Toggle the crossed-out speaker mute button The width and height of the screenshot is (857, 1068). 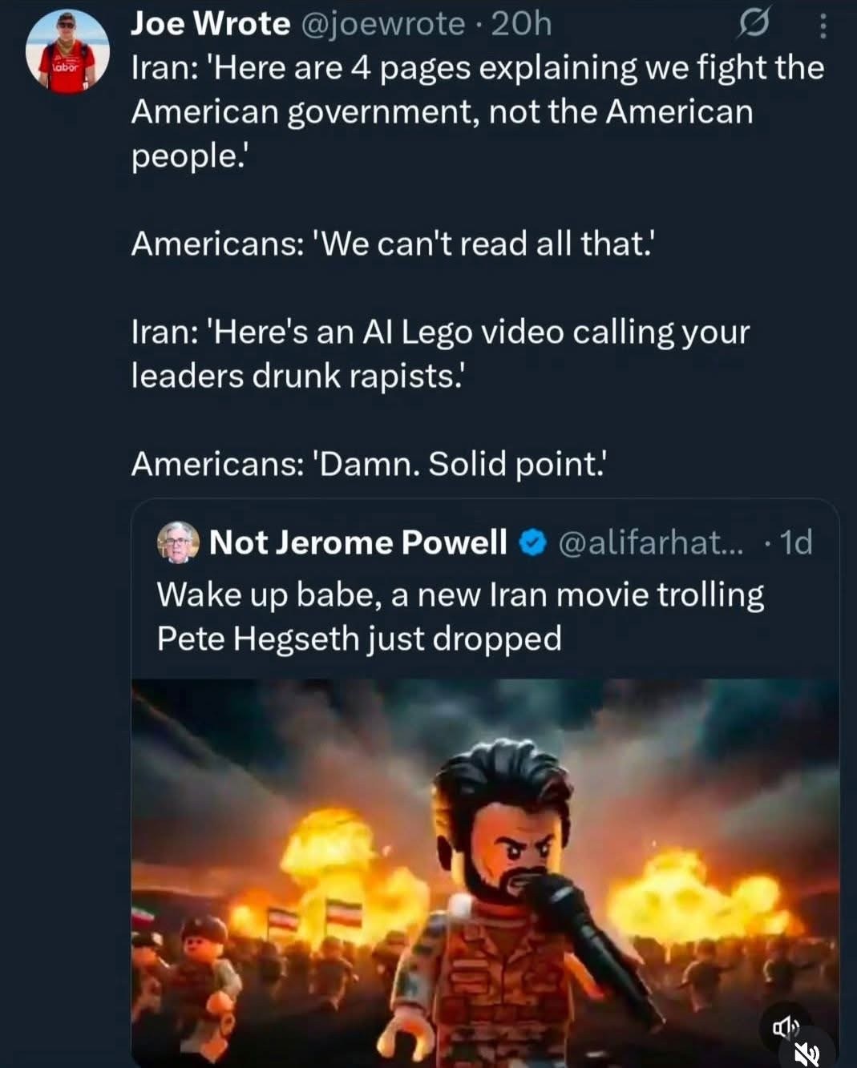[x=808, y=1053]
